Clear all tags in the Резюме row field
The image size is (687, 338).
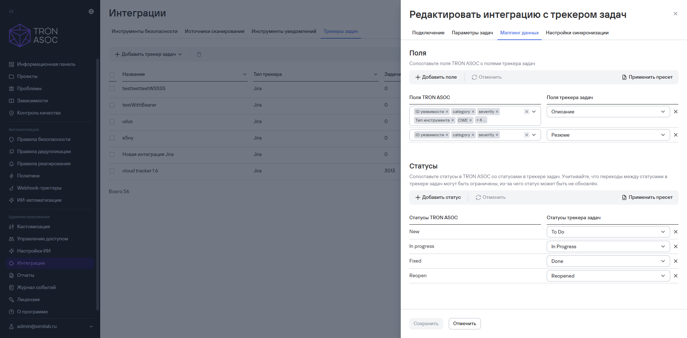click(x=527, y=135)
